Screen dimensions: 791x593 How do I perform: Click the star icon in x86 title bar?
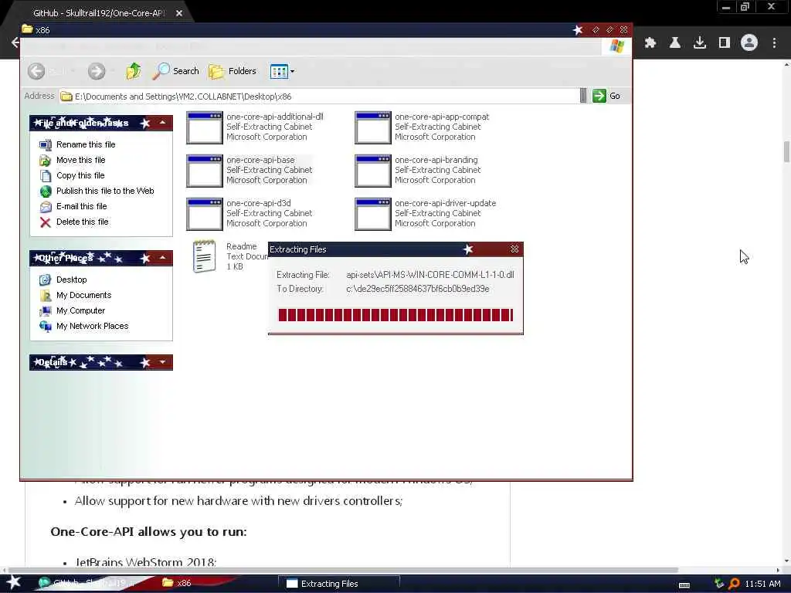(x=578, y=30)
